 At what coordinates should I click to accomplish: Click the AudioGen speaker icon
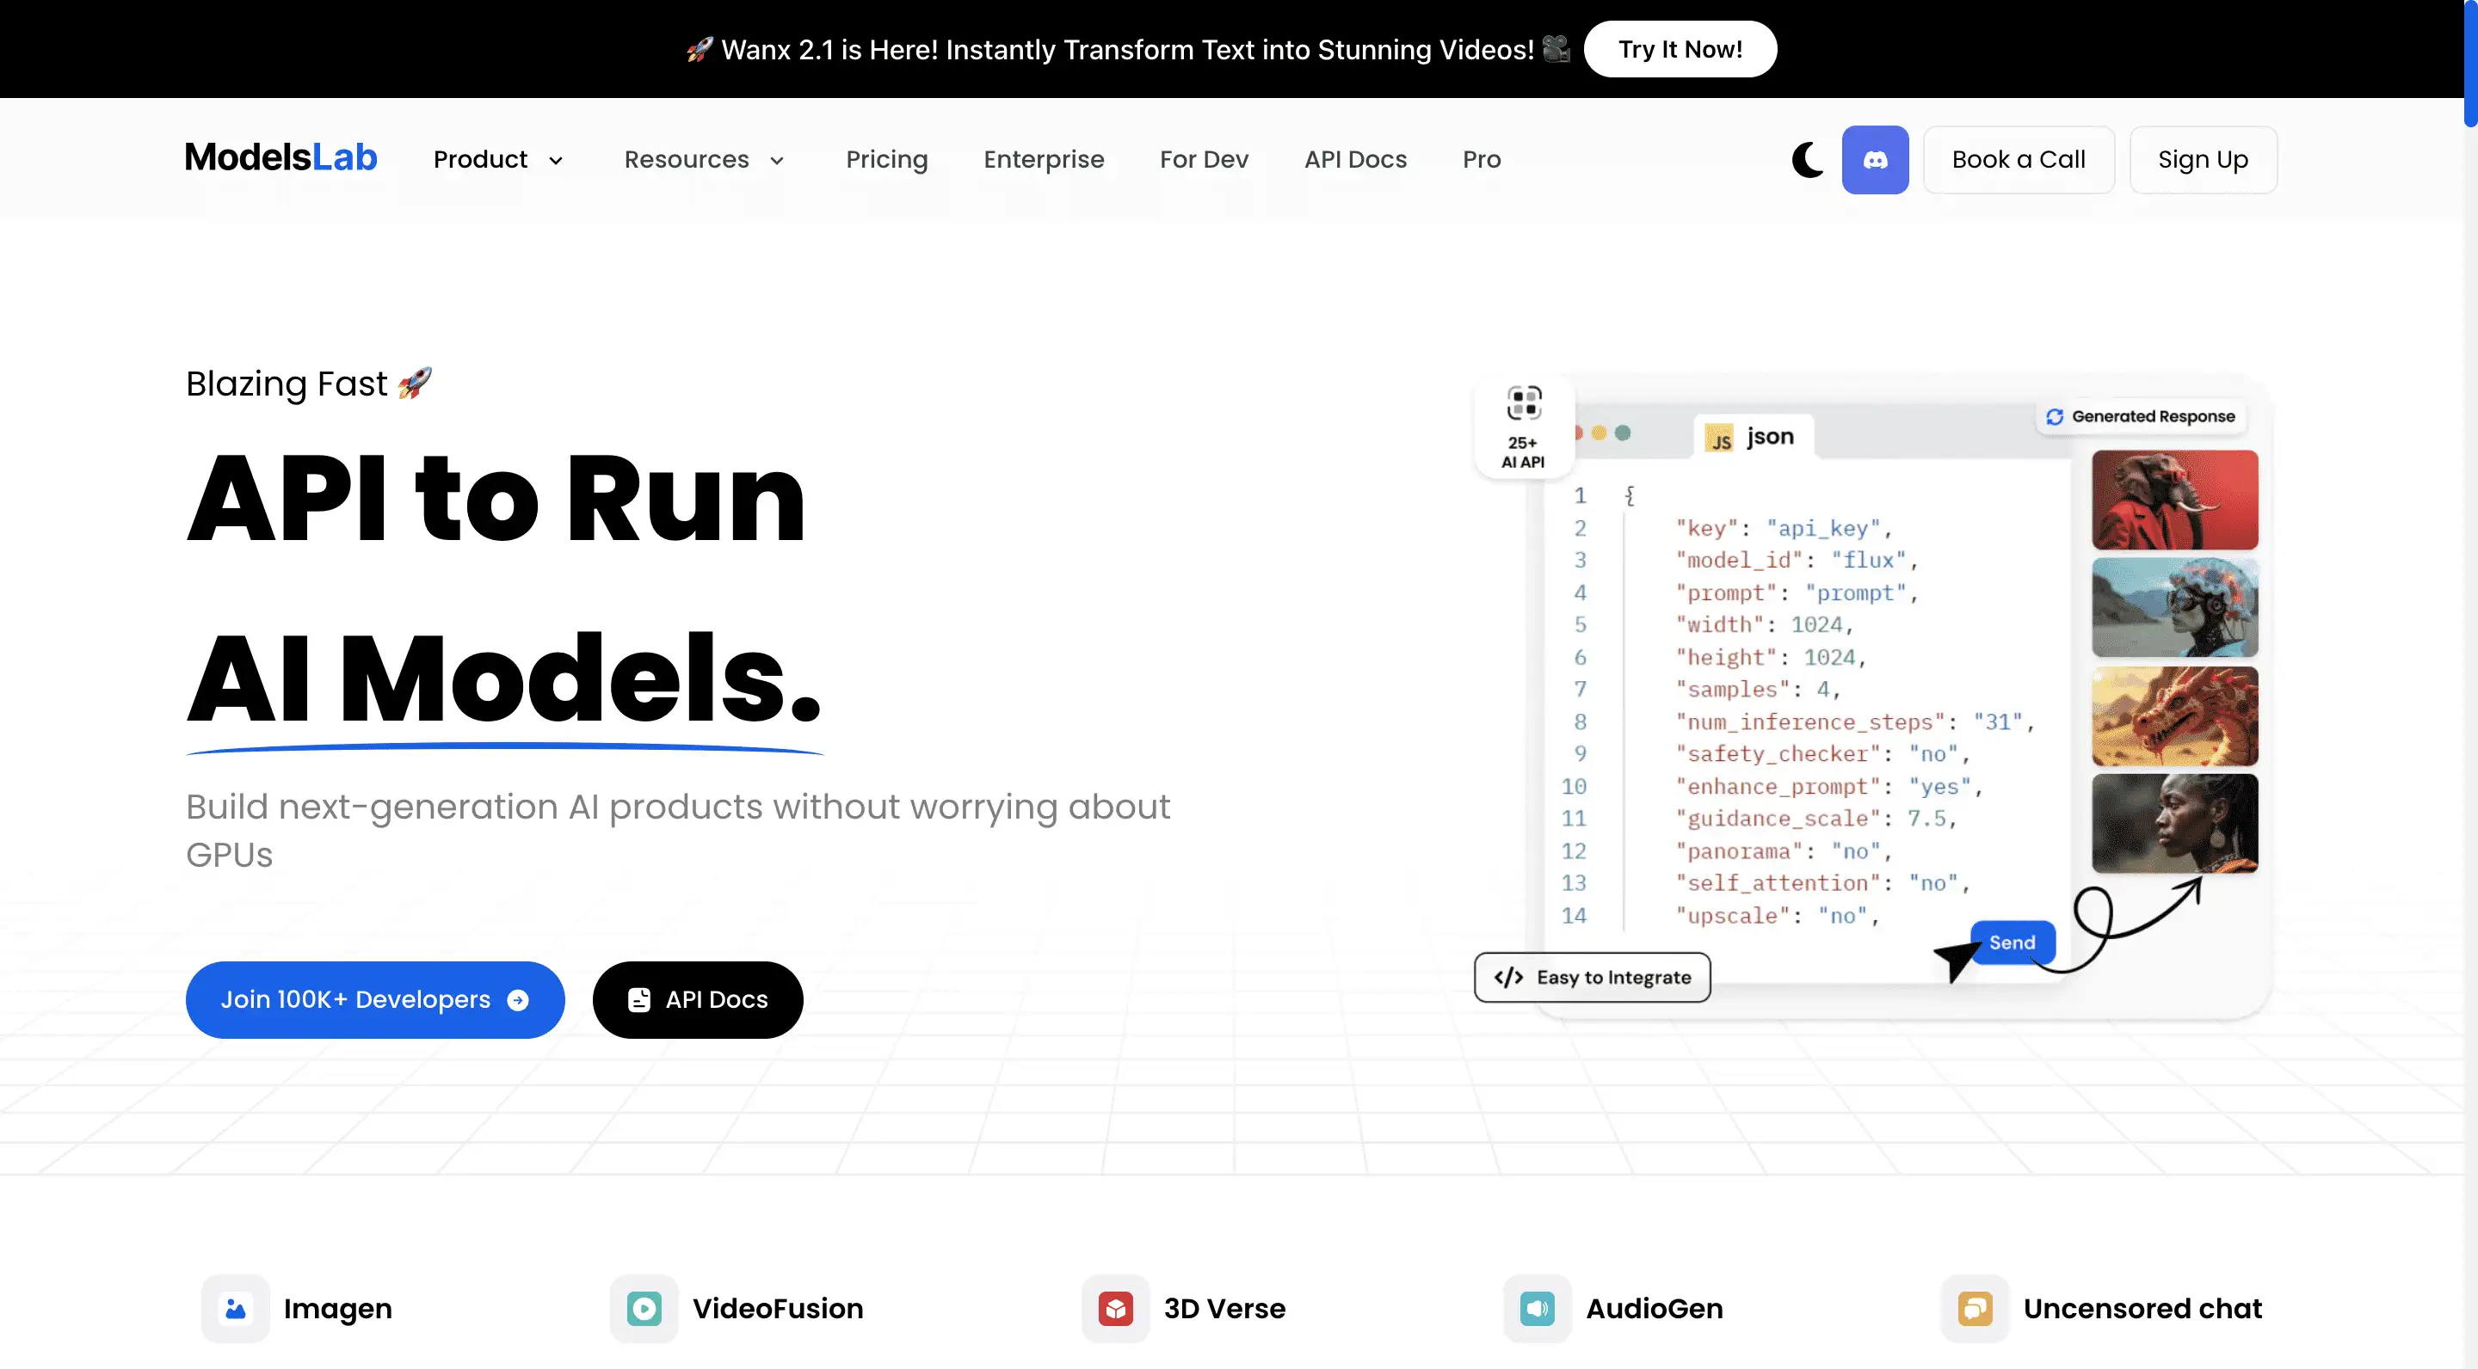pyautogui.click(x=1536, y=1309)
